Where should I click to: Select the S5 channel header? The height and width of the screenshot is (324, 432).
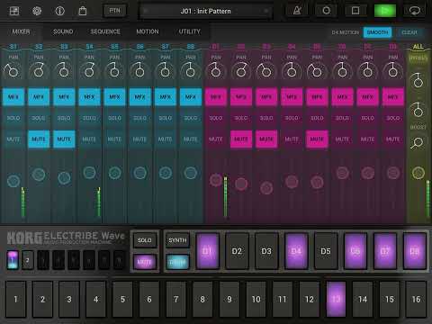point(114,47)
